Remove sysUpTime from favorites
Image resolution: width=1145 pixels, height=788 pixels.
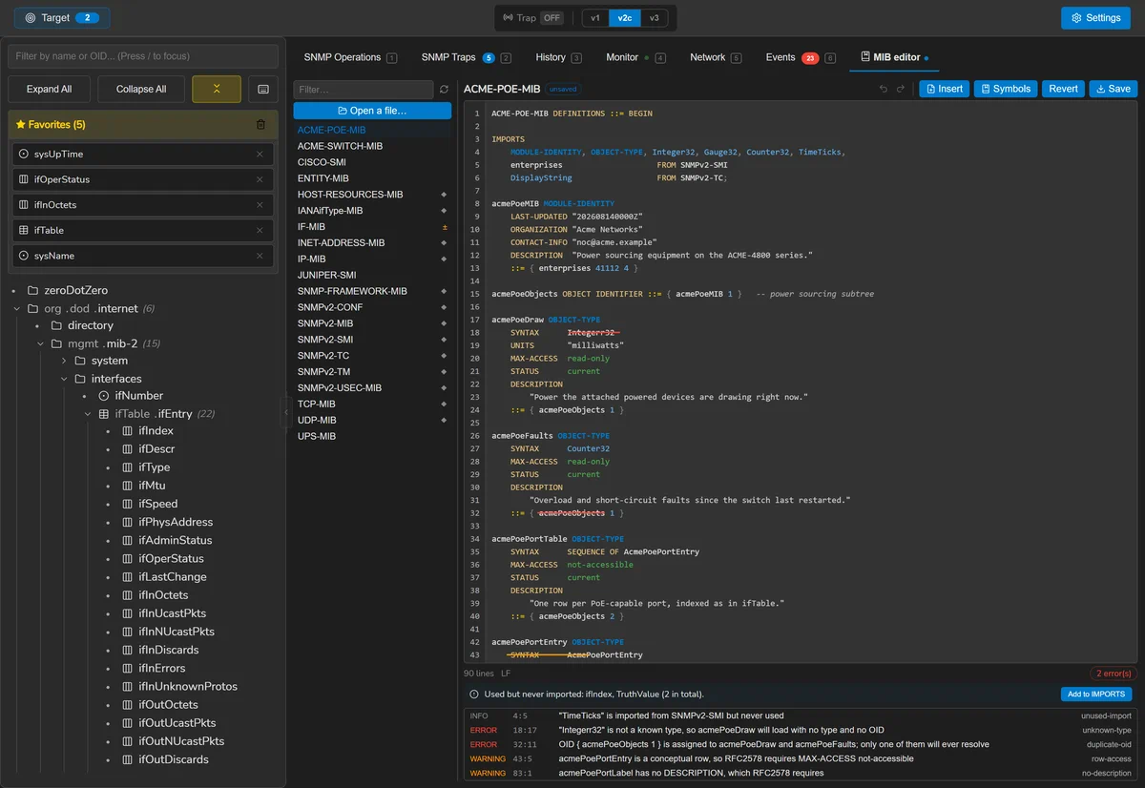coord(260,154)
